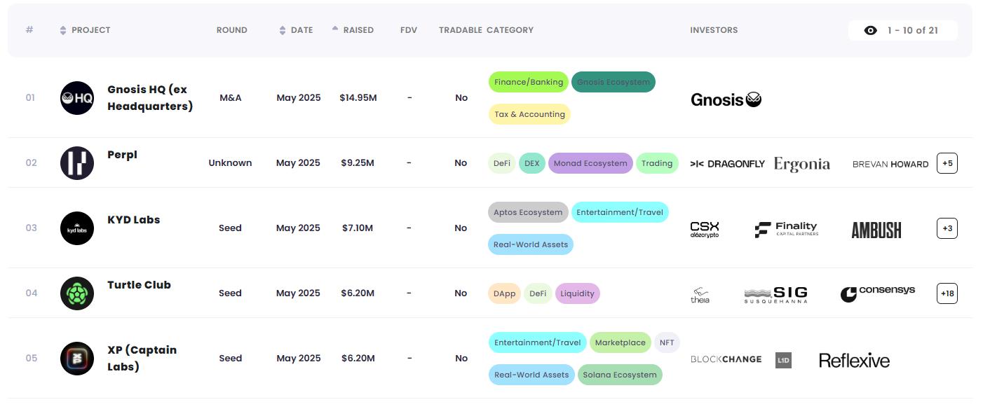Filter by KYD Labs' Entertainment/Travel tag
This screenshot has height=409, width=983.
pos(620,212)
